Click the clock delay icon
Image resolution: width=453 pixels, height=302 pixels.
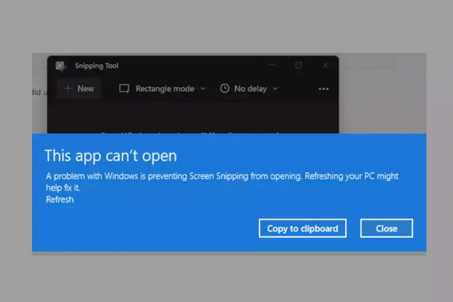tap(225, 88)
